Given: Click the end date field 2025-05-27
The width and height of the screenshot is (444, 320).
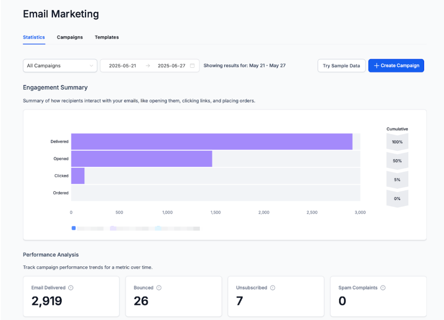Looking at the screenshot, I should point(171,66).
